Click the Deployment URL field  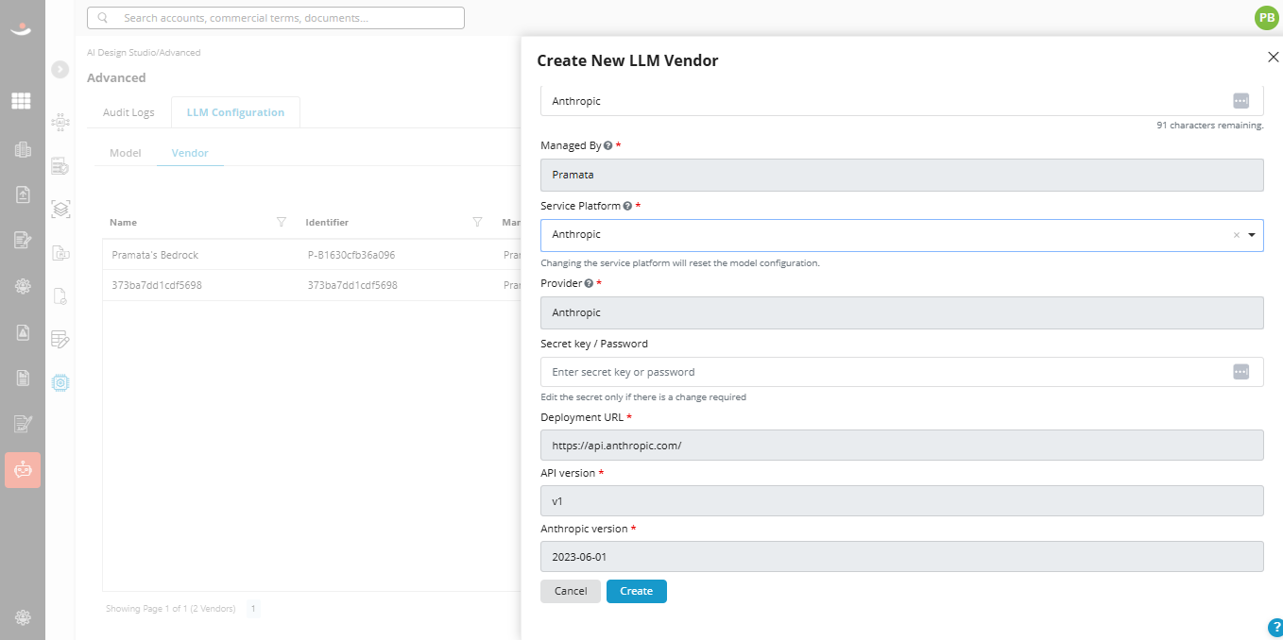click(901, 446)
